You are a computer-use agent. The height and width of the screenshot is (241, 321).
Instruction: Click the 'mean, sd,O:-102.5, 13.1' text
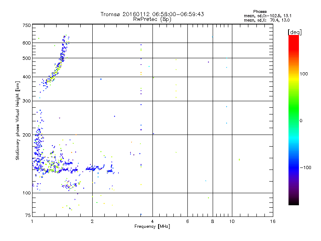(x=268, y=16)
